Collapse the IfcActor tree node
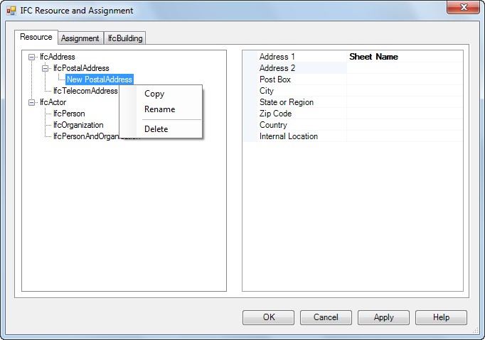 31,102
